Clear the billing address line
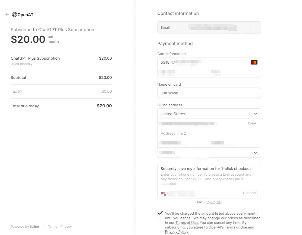302x235 pixels. click(x=252, y=123)
